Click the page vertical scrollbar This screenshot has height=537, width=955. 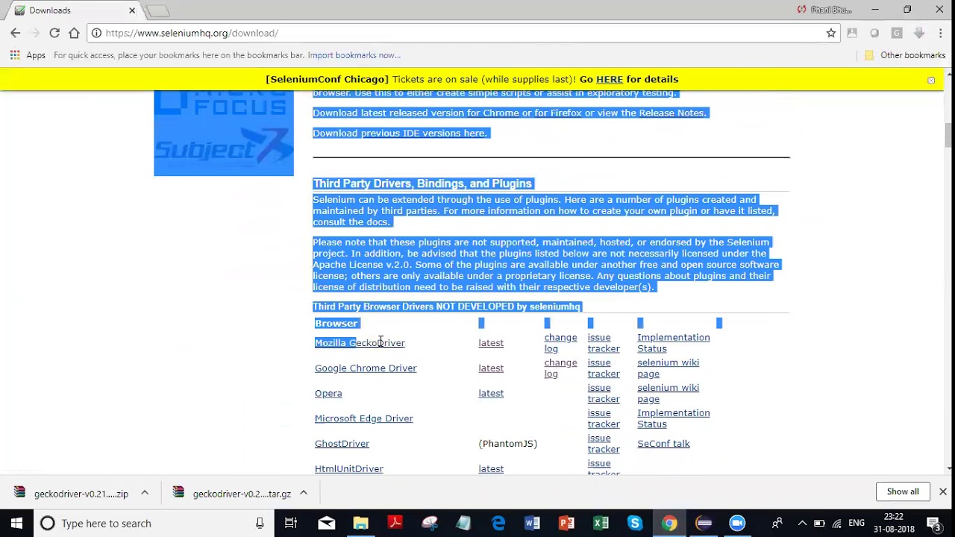point(949,134)
